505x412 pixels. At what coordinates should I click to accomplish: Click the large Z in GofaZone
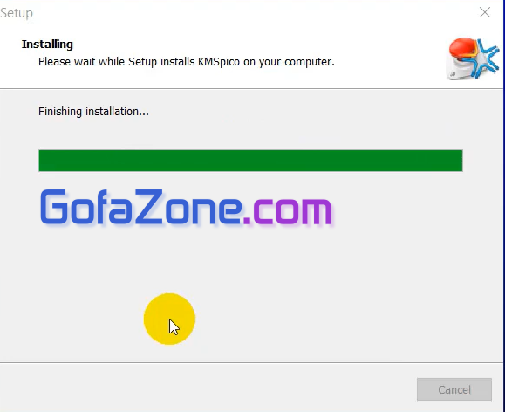(149, 207)
